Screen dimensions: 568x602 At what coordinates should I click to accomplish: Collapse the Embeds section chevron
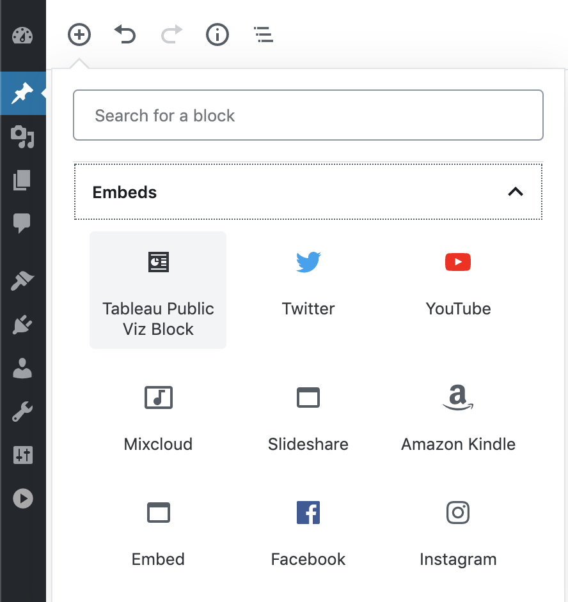click(516, 192)
